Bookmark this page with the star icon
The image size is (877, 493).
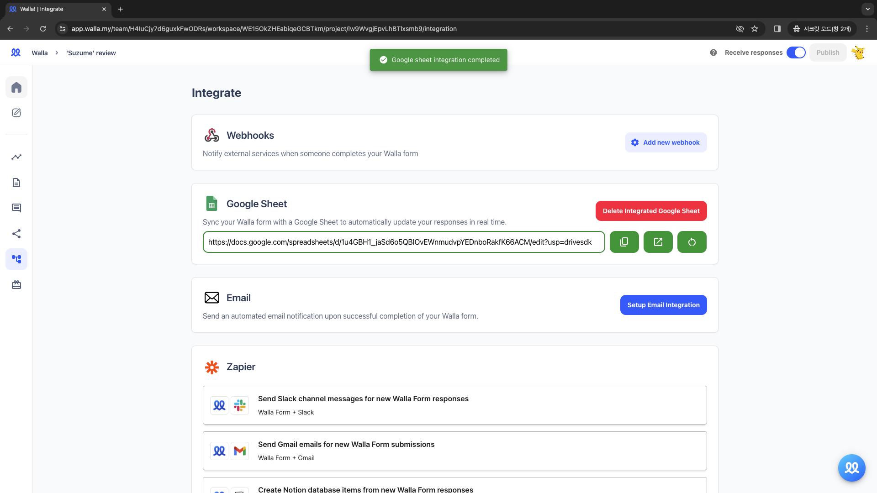point(755,29)
